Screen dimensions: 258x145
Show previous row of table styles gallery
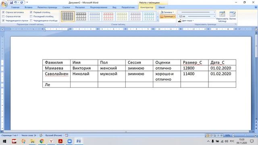tap(158, 13)
